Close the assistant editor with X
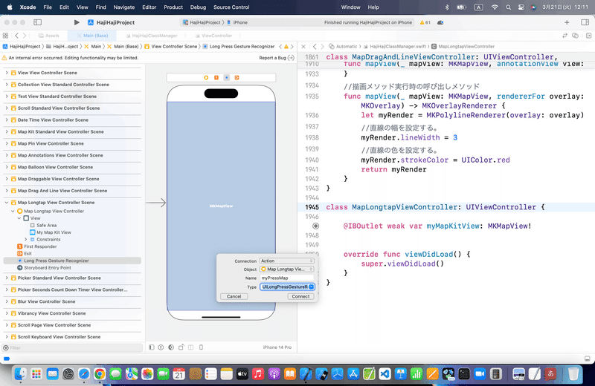Viewport: 595px width, 386px height. click(x=303, y=47)
